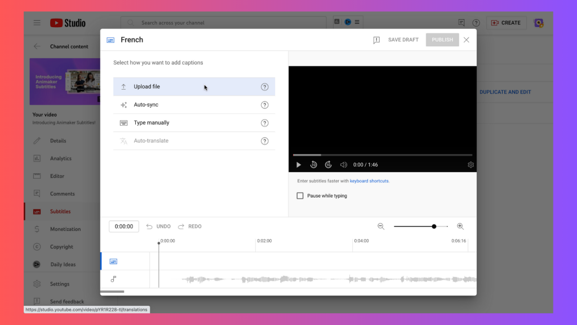Enable Pause while typing checkbox
The width and height of the screenshot is (577, 325).
pos(300,196)
